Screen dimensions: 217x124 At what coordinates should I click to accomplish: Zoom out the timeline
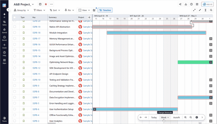(x=191, y=117)
